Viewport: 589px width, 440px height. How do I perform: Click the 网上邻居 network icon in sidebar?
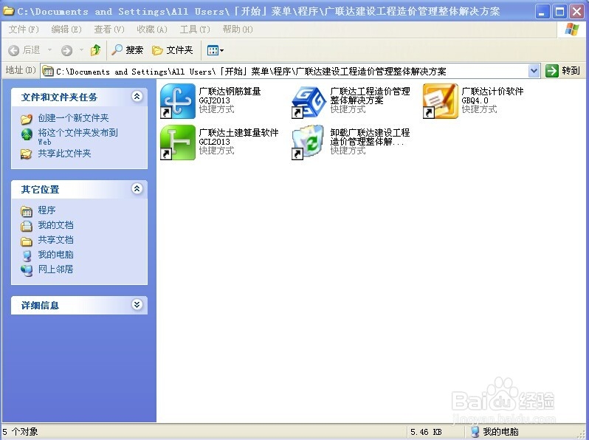coord(27,270)
